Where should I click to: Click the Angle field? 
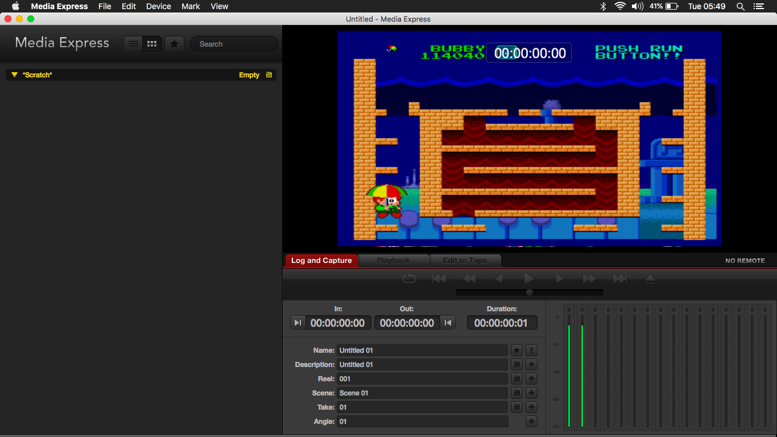pos(422,422)
